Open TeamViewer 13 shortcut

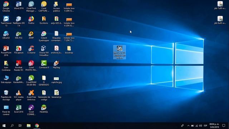pyautogui.click(x=6, y=21)
